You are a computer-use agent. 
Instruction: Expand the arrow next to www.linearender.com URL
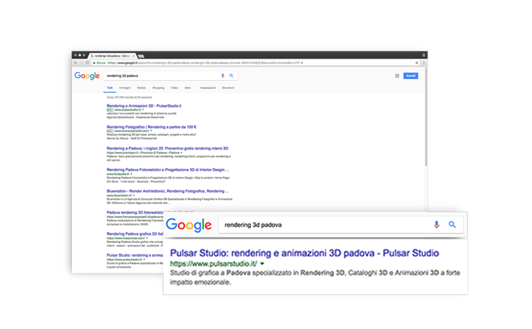tap(147, 238)
